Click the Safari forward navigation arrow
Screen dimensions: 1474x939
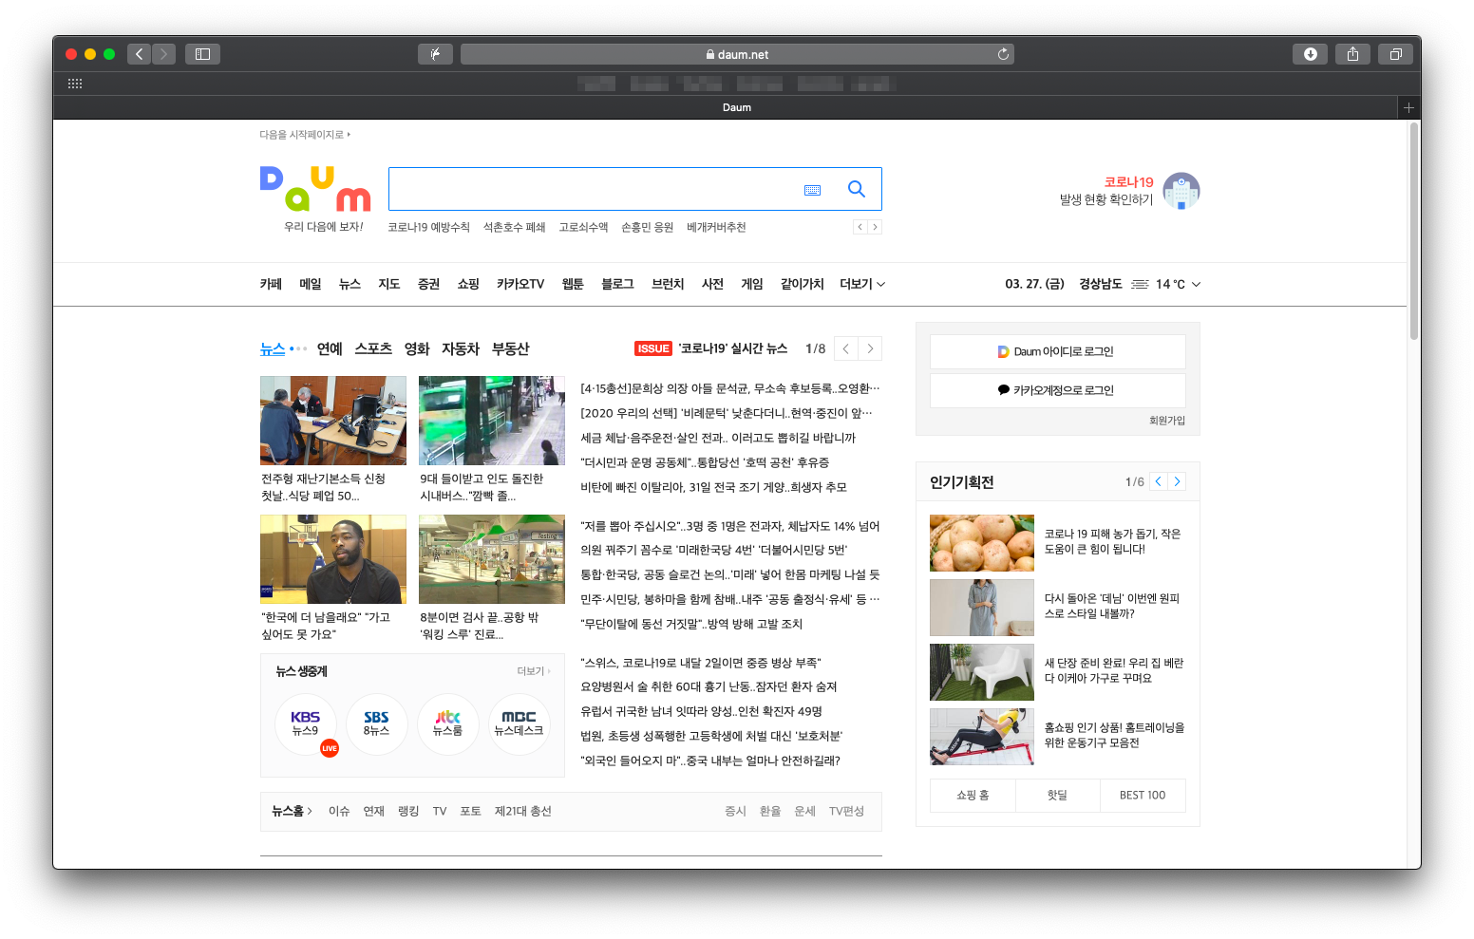point(163,54)
